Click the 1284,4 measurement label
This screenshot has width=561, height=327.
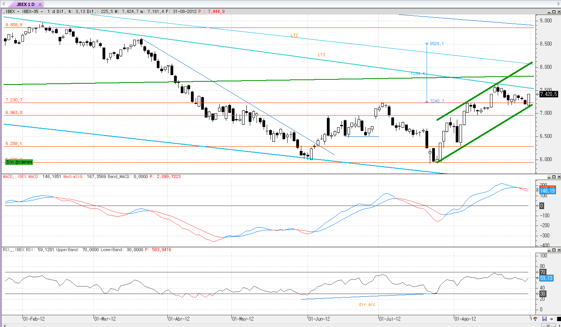click(418, 73)
